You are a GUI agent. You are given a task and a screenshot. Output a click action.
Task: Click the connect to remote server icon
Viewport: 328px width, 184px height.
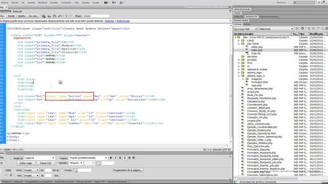click(297, 29)
